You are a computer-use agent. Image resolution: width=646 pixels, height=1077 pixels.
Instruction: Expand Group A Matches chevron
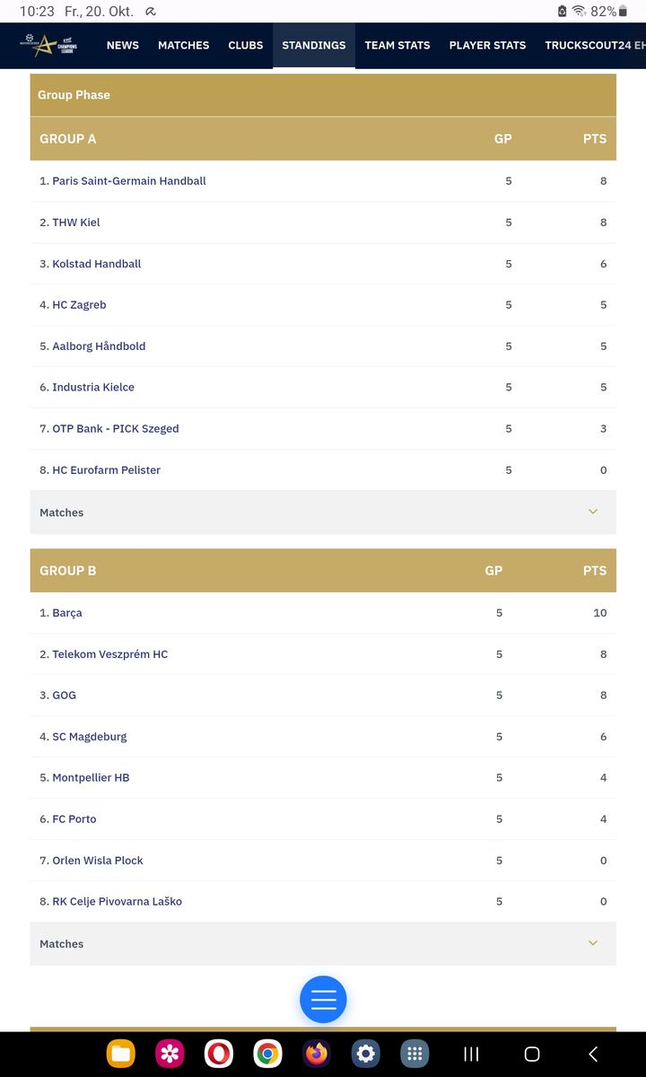[x=592, y=512]
